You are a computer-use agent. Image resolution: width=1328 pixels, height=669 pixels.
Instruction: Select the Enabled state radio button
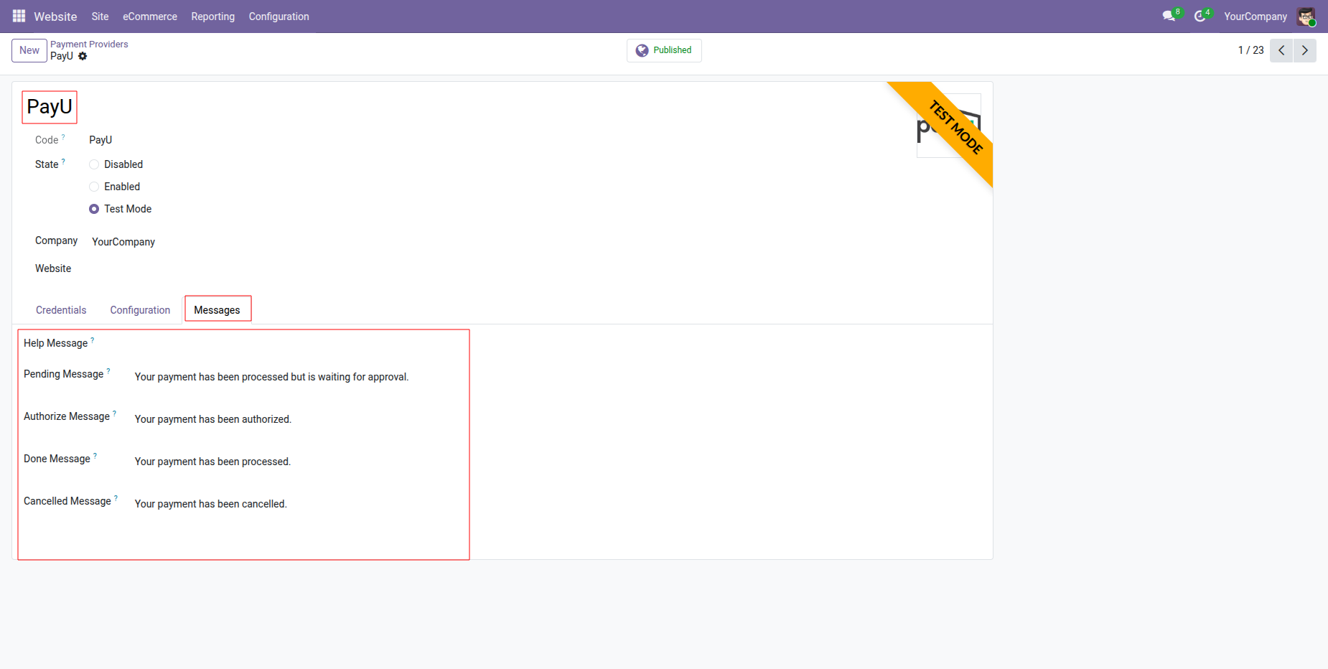(94, 187)
